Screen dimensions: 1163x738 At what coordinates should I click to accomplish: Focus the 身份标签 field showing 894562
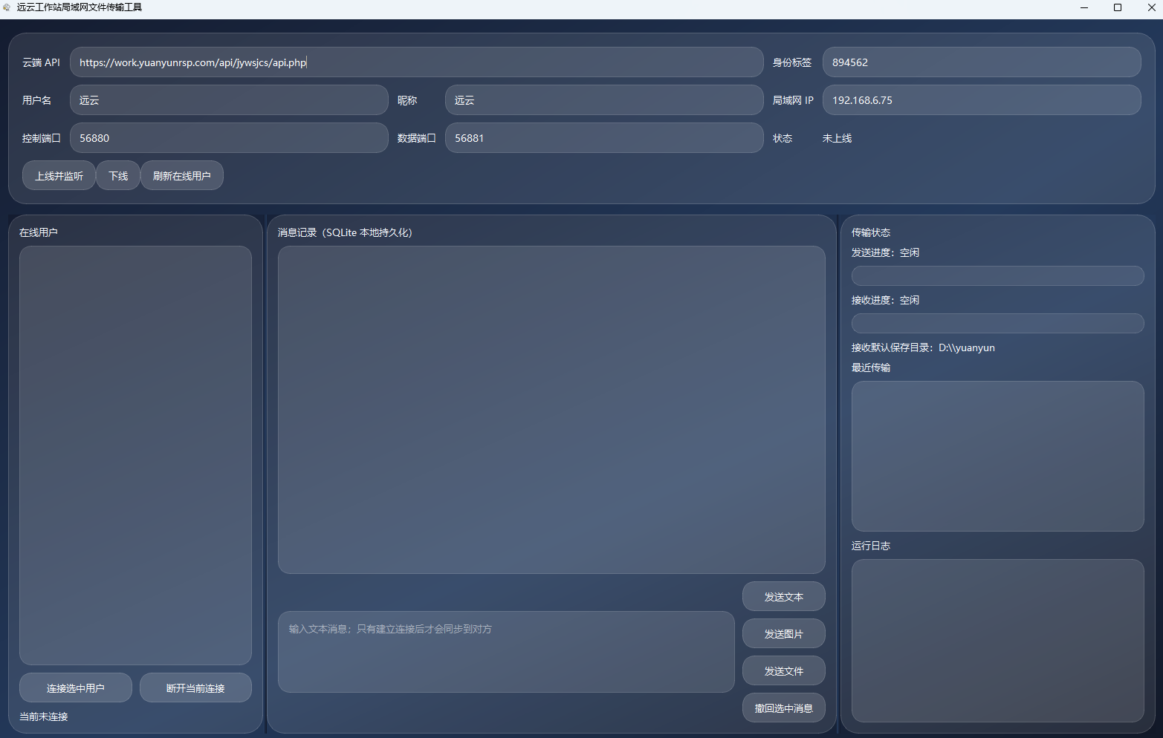981,62
